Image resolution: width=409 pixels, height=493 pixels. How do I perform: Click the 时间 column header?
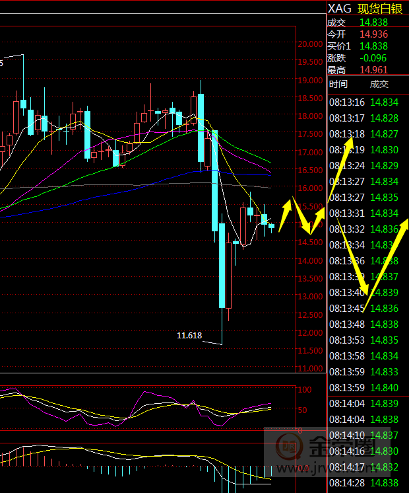coord(338,85)
